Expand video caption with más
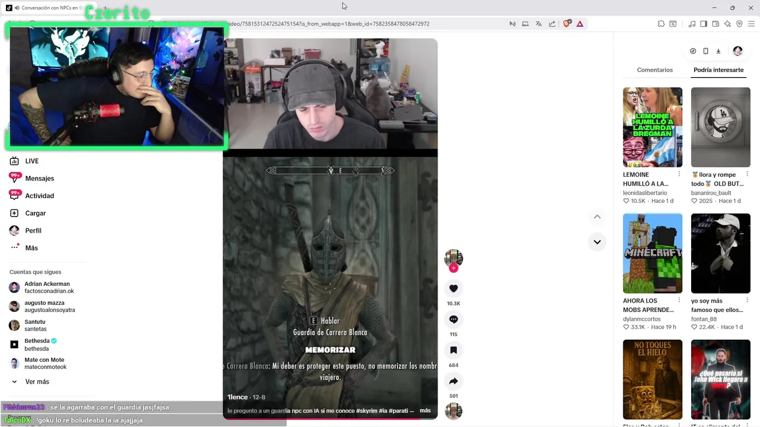 425,410
